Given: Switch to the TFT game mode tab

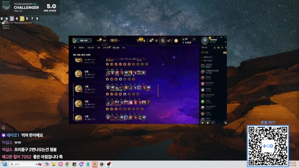Looking at the screenshot, I should [x=104, y=41].
